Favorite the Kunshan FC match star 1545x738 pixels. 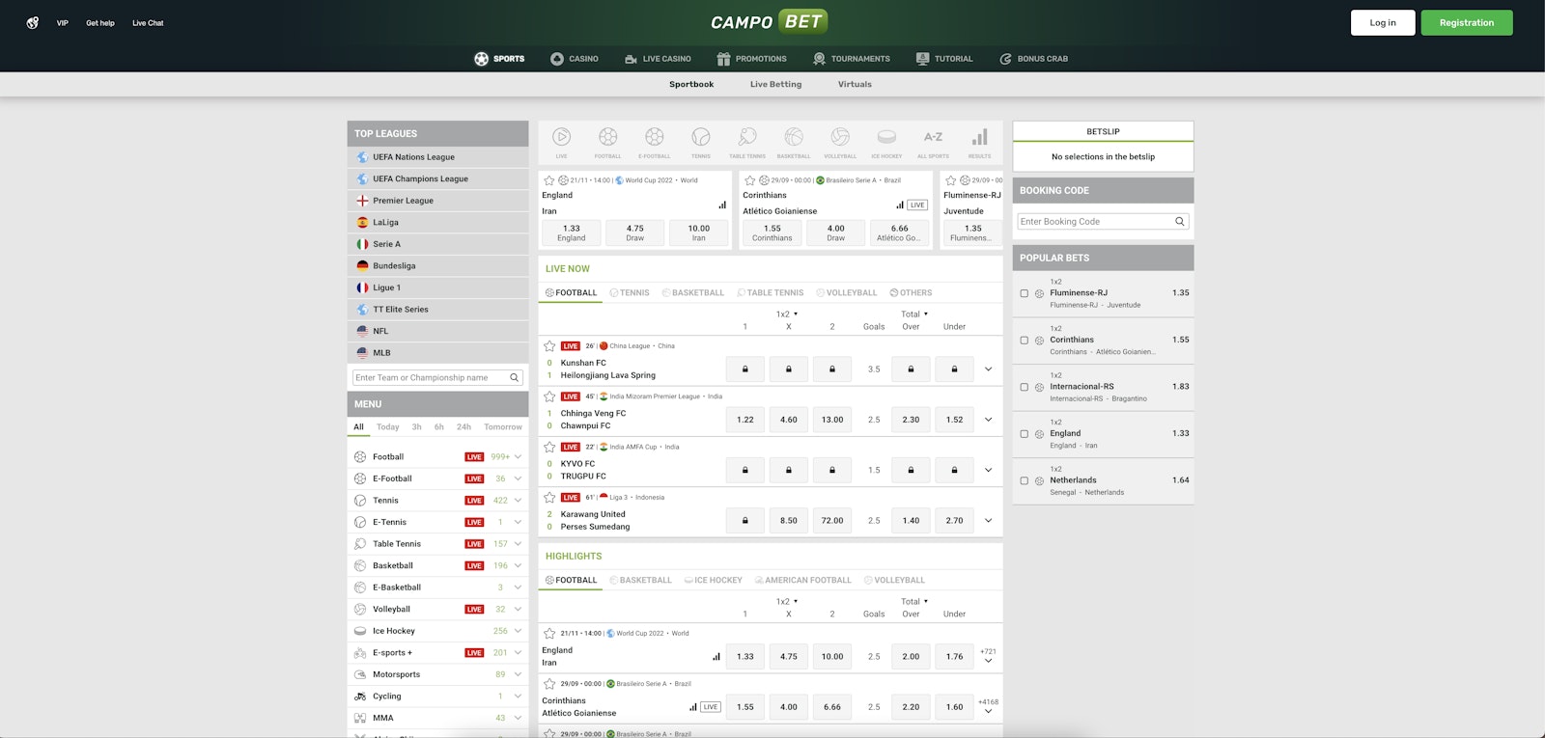[x=549, y=345]
